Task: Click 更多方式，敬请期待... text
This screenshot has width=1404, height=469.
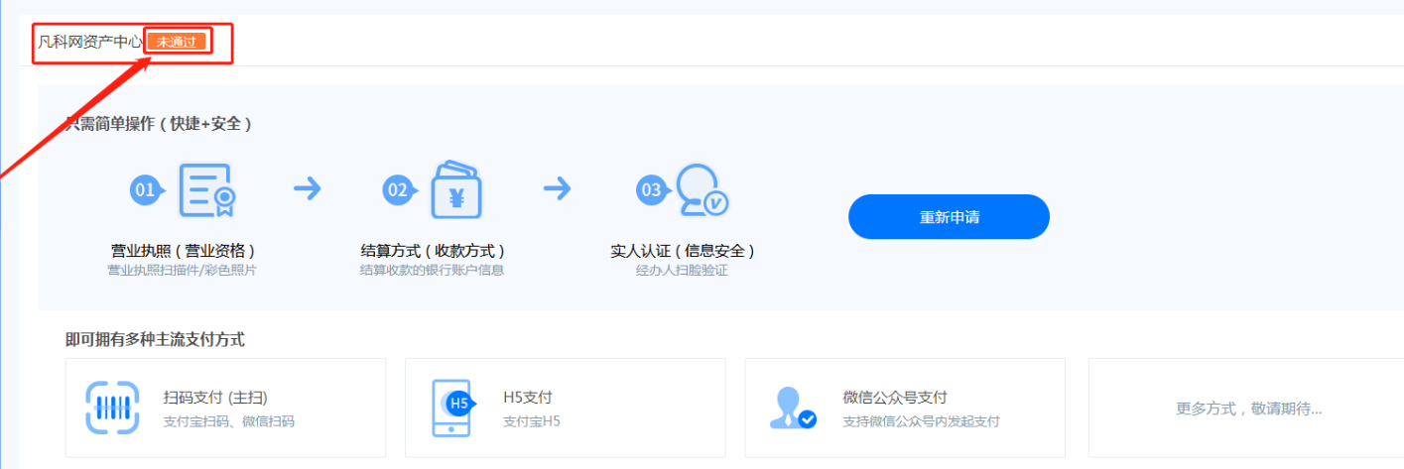Action: [x=1248, y=408]
